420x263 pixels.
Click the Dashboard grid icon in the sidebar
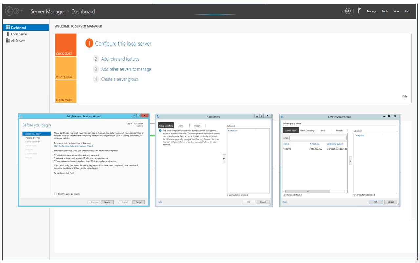tap(8, 28)
